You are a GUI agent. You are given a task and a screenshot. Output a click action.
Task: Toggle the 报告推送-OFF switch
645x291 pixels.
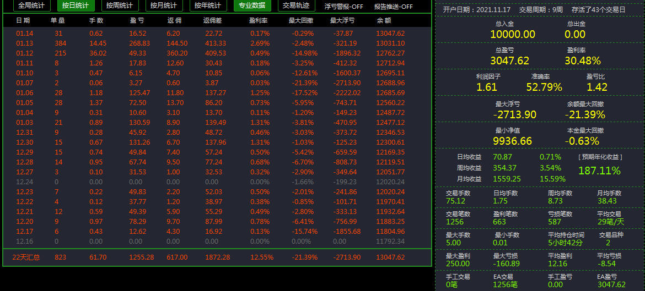[x=393, y=7]
